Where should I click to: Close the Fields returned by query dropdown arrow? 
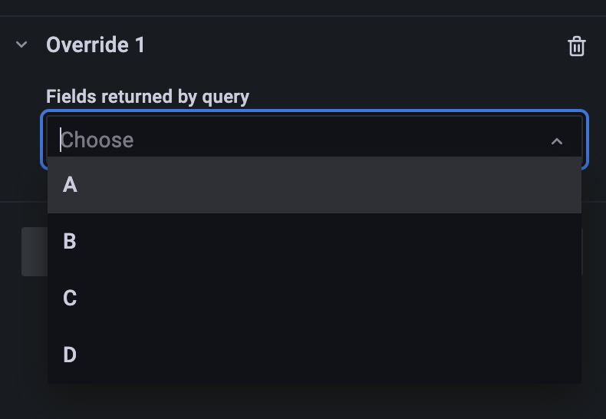pyautogui.click(x=557, y=141)
